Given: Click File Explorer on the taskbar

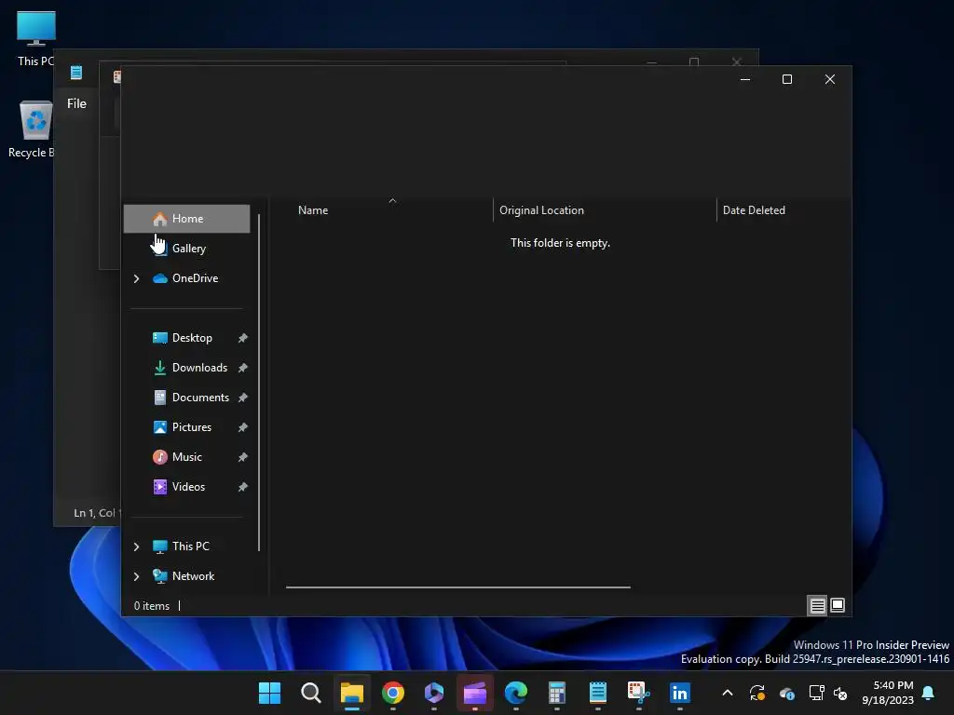Looking at the screenshot, I should tap(351, 693).
